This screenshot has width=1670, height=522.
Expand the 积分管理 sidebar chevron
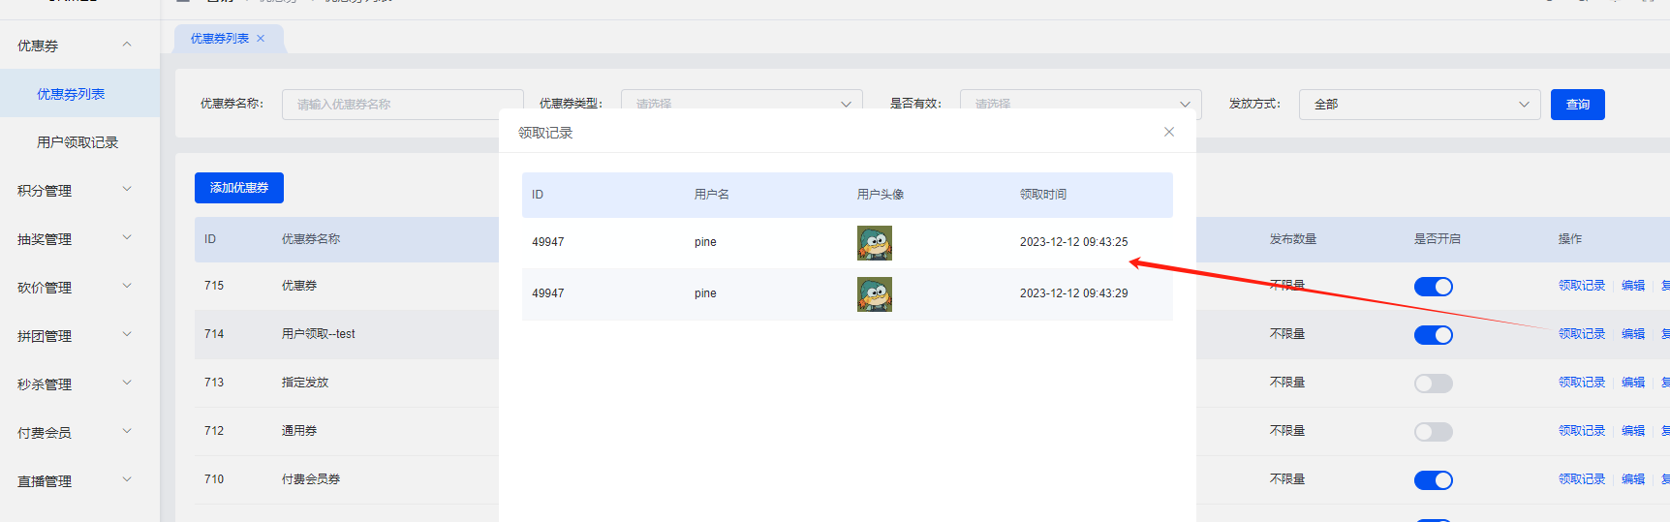point(127,190)
